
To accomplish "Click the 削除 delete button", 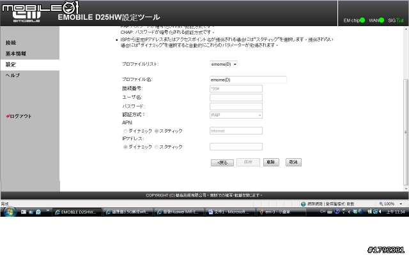I will tap(271, 162).
